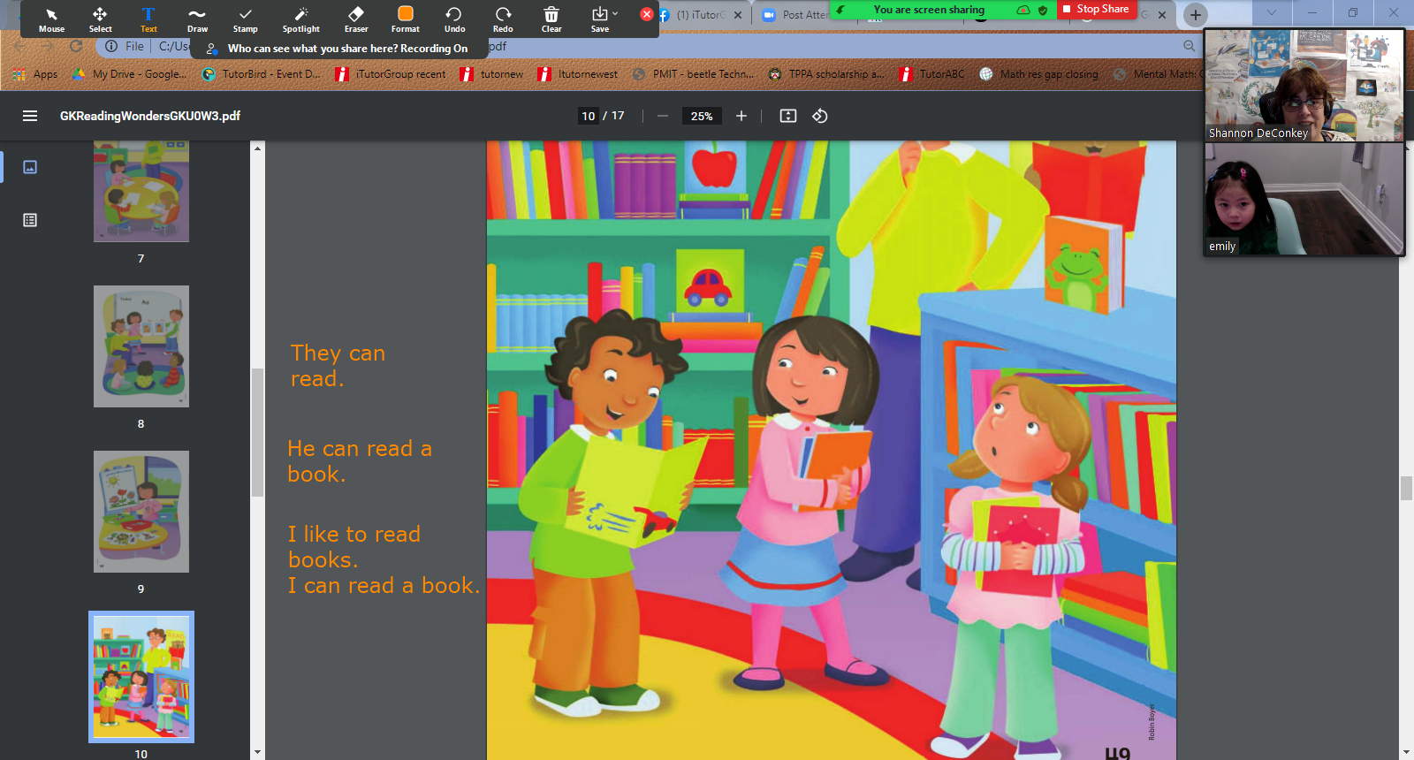Show document outline in sidebar

tap(30, 220)
